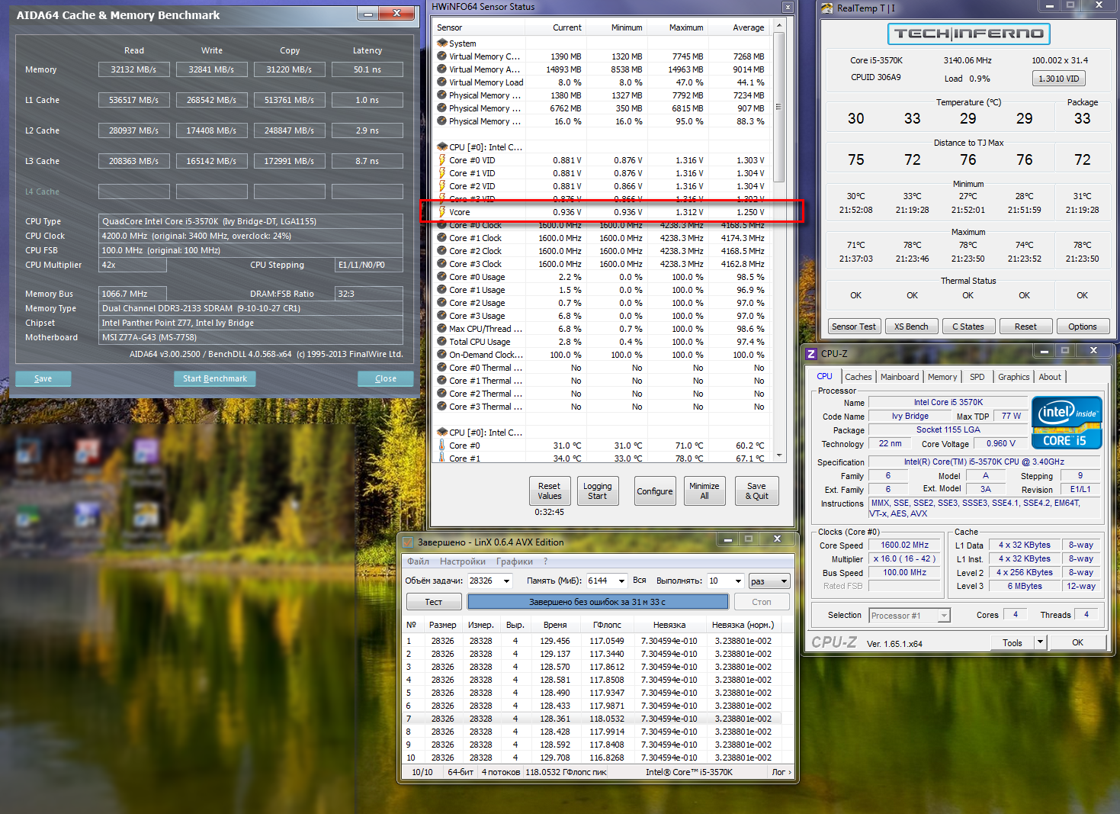This screenshot has height=814, width=1120.
Task: Expand the Память (МиБ) memory dropdown
Action: click(621, 581)
